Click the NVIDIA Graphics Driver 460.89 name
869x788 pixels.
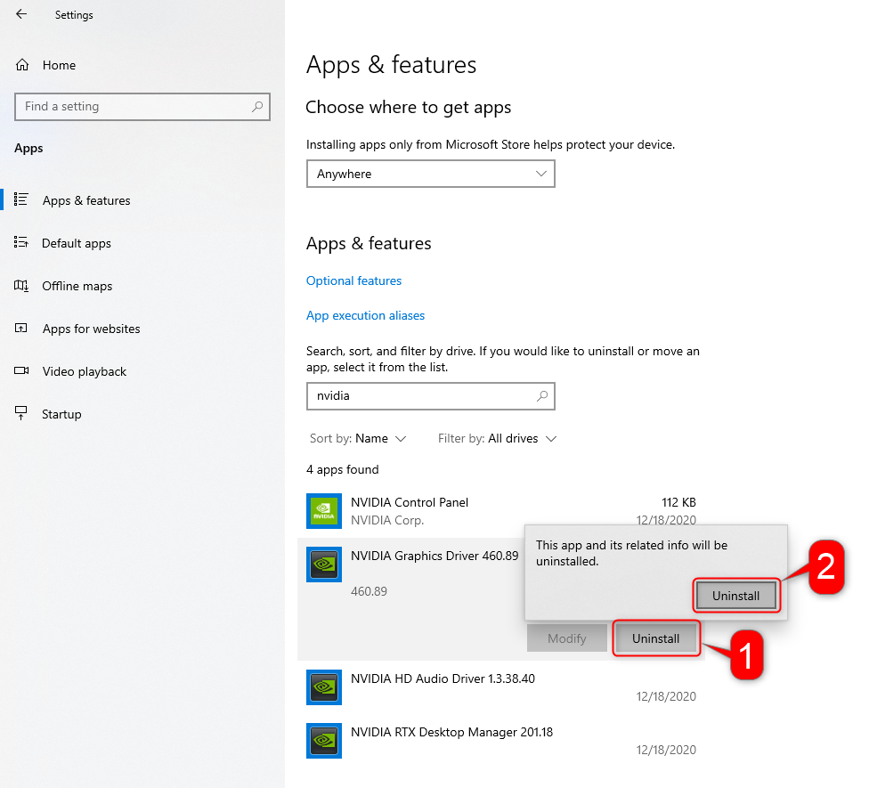click(434, 556)
